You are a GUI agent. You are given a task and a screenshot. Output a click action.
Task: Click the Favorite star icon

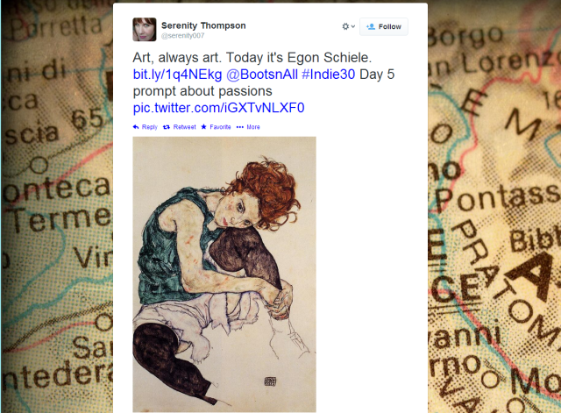point(203,126)
